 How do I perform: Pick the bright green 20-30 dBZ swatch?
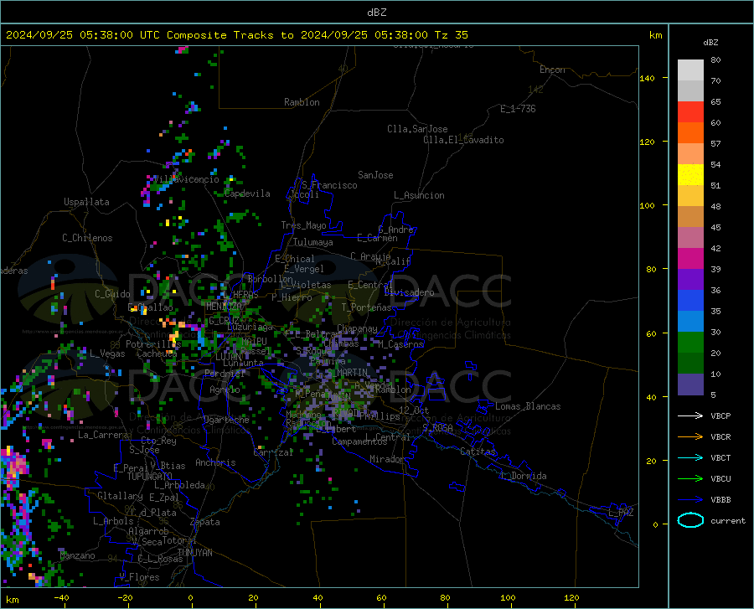[x=690, y=343]
